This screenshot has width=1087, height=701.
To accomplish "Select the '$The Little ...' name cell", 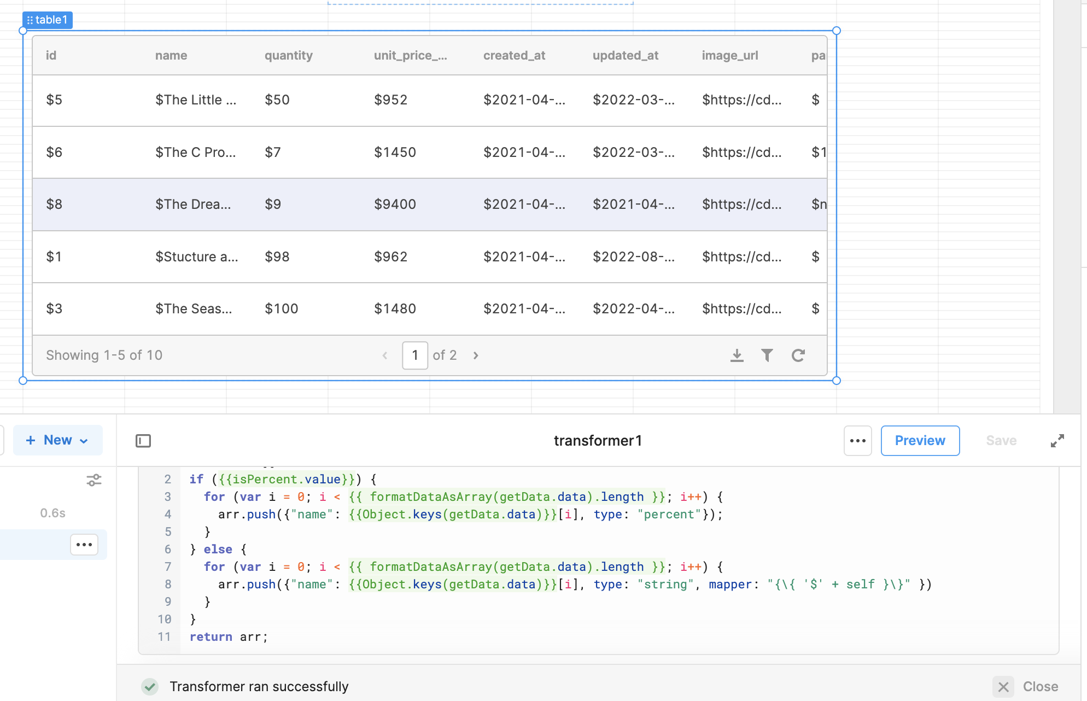I will click(196, 100).
